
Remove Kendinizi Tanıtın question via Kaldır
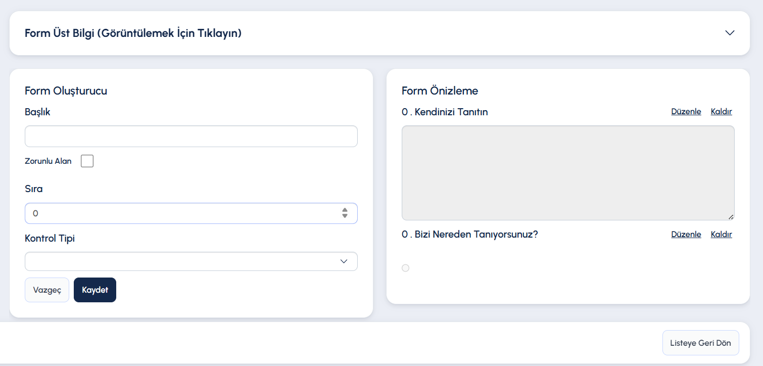point(721,112)
